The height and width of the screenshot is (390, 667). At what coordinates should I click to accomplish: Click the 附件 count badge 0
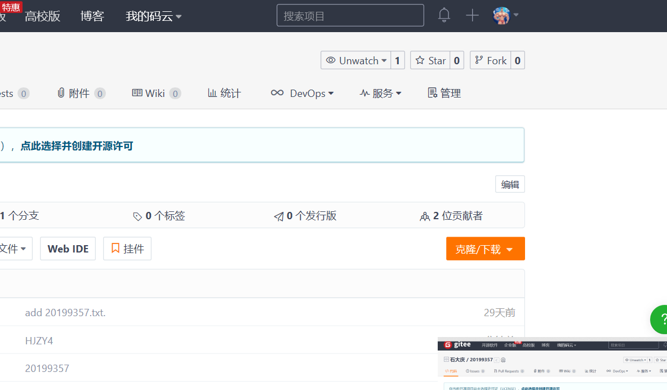[x=100, y=94]
